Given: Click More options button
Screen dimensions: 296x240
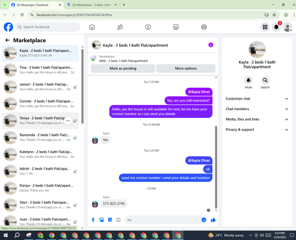Looking at the screenshot, I should pos(186,68).
